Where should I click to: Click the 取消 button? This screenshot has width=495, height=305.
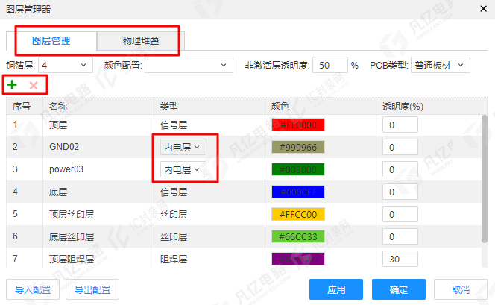pos(460,289)
